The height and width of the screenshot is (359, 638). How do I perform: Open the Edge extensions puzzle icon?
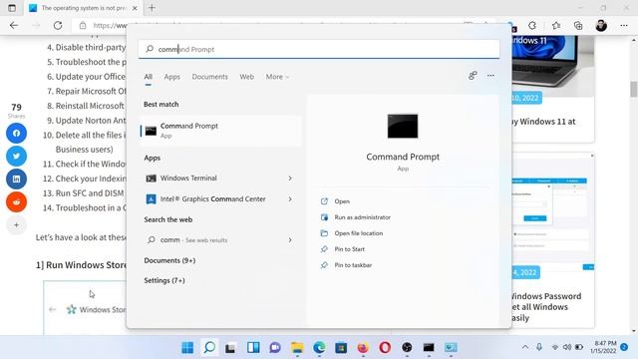531,25
